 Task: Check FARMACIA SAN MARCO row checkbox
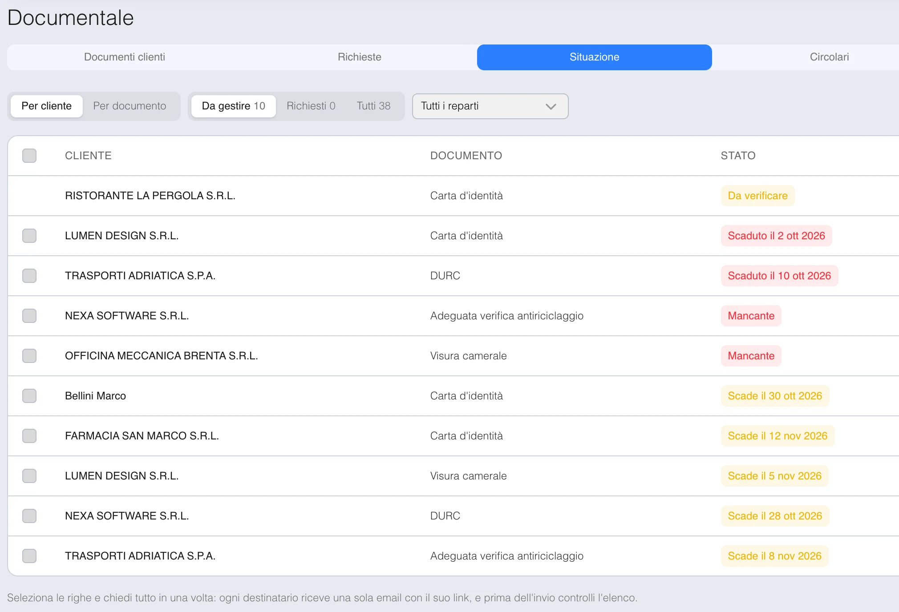[x=29, y=436]
